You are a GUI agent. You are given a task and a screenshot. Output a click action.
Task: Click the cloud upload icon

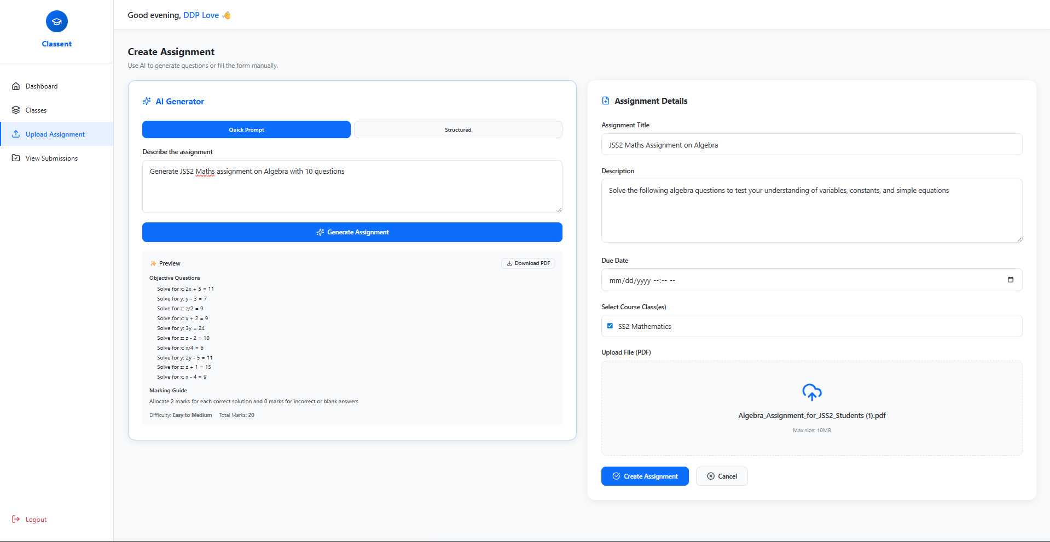coord(812,392)
